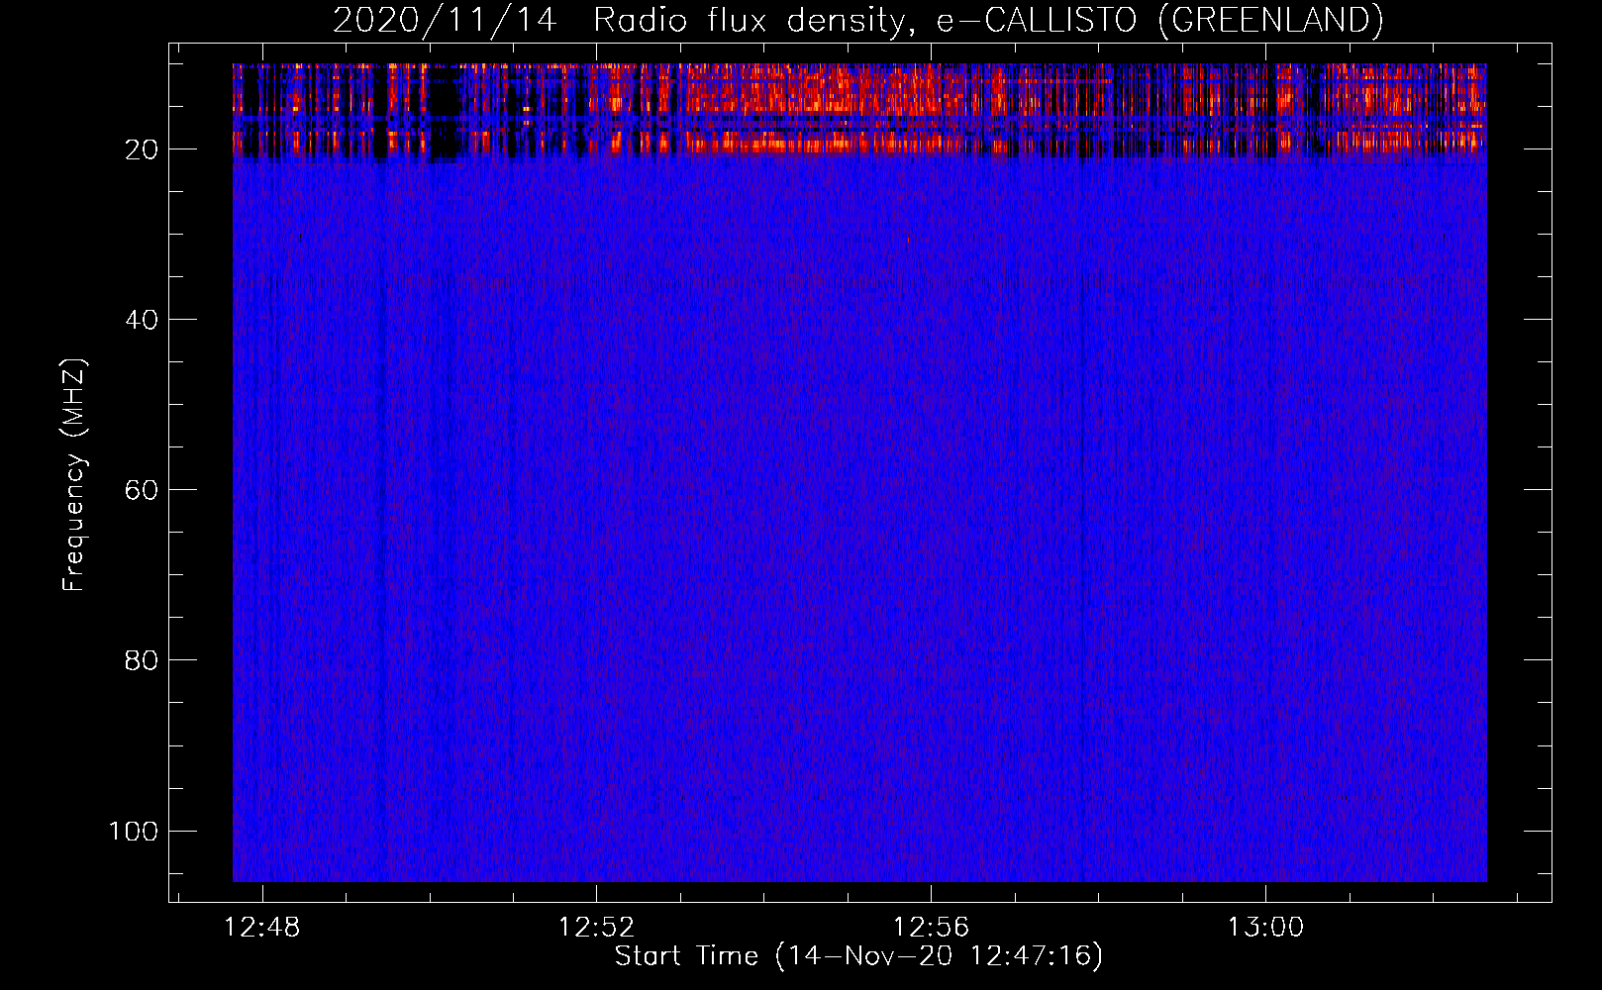Click the "40" frequency tick label
The height and width of the screenshot is (990, 1602).
142,320
